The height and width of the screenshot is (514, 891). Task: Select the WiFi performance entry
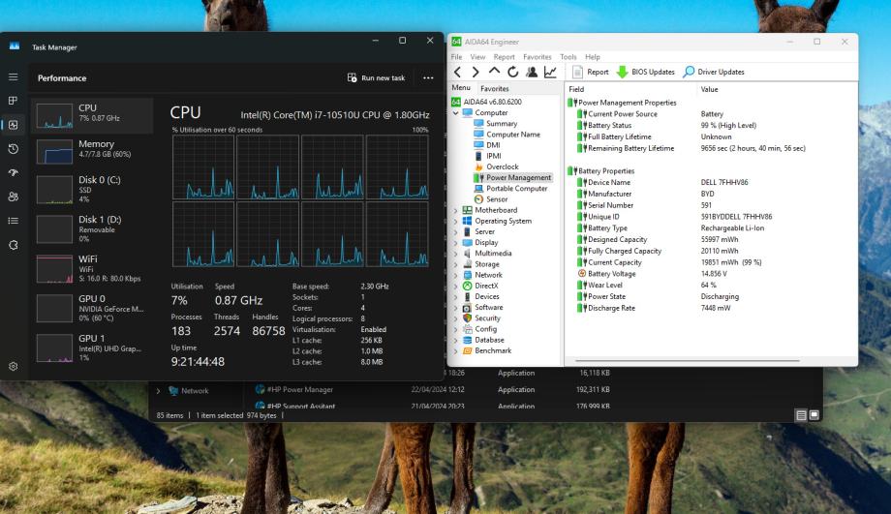pyautogui.click(x=92, y=269)
